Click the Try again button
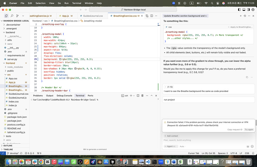The width and height of the screenshot is (257, 167). [249, 130]
